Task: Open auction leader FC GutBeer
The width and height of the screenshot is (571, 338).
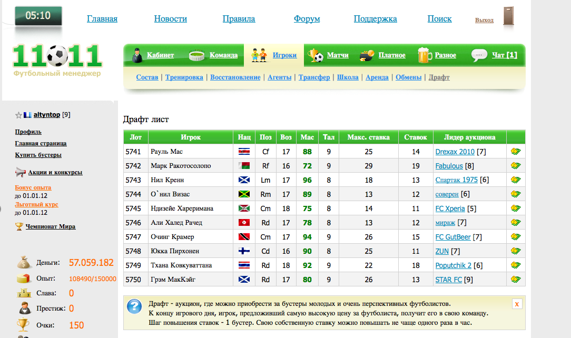Action: [x=453, y=237]
